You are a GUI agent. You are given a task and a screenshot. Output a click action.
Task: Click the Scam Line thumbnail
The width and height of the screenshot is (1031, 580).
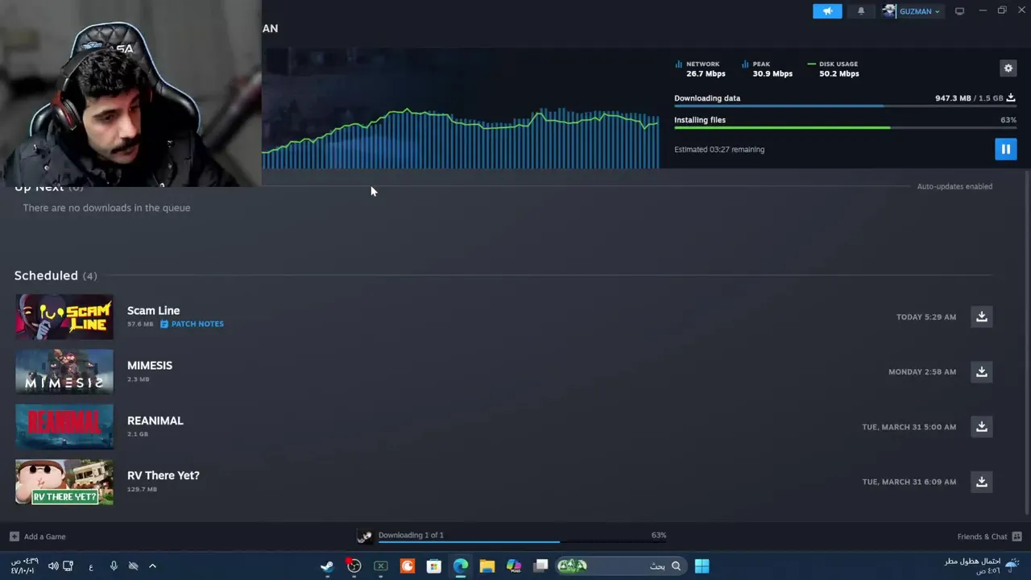pyautogui.click(x=64, y=317)
